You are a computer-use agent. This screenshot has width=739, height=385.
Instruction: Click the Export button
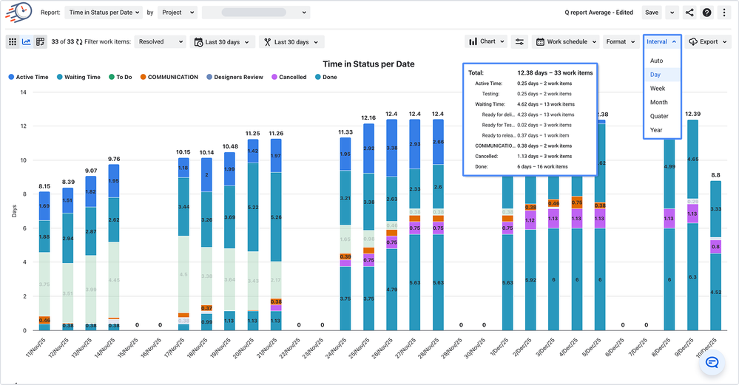[708, 42]
